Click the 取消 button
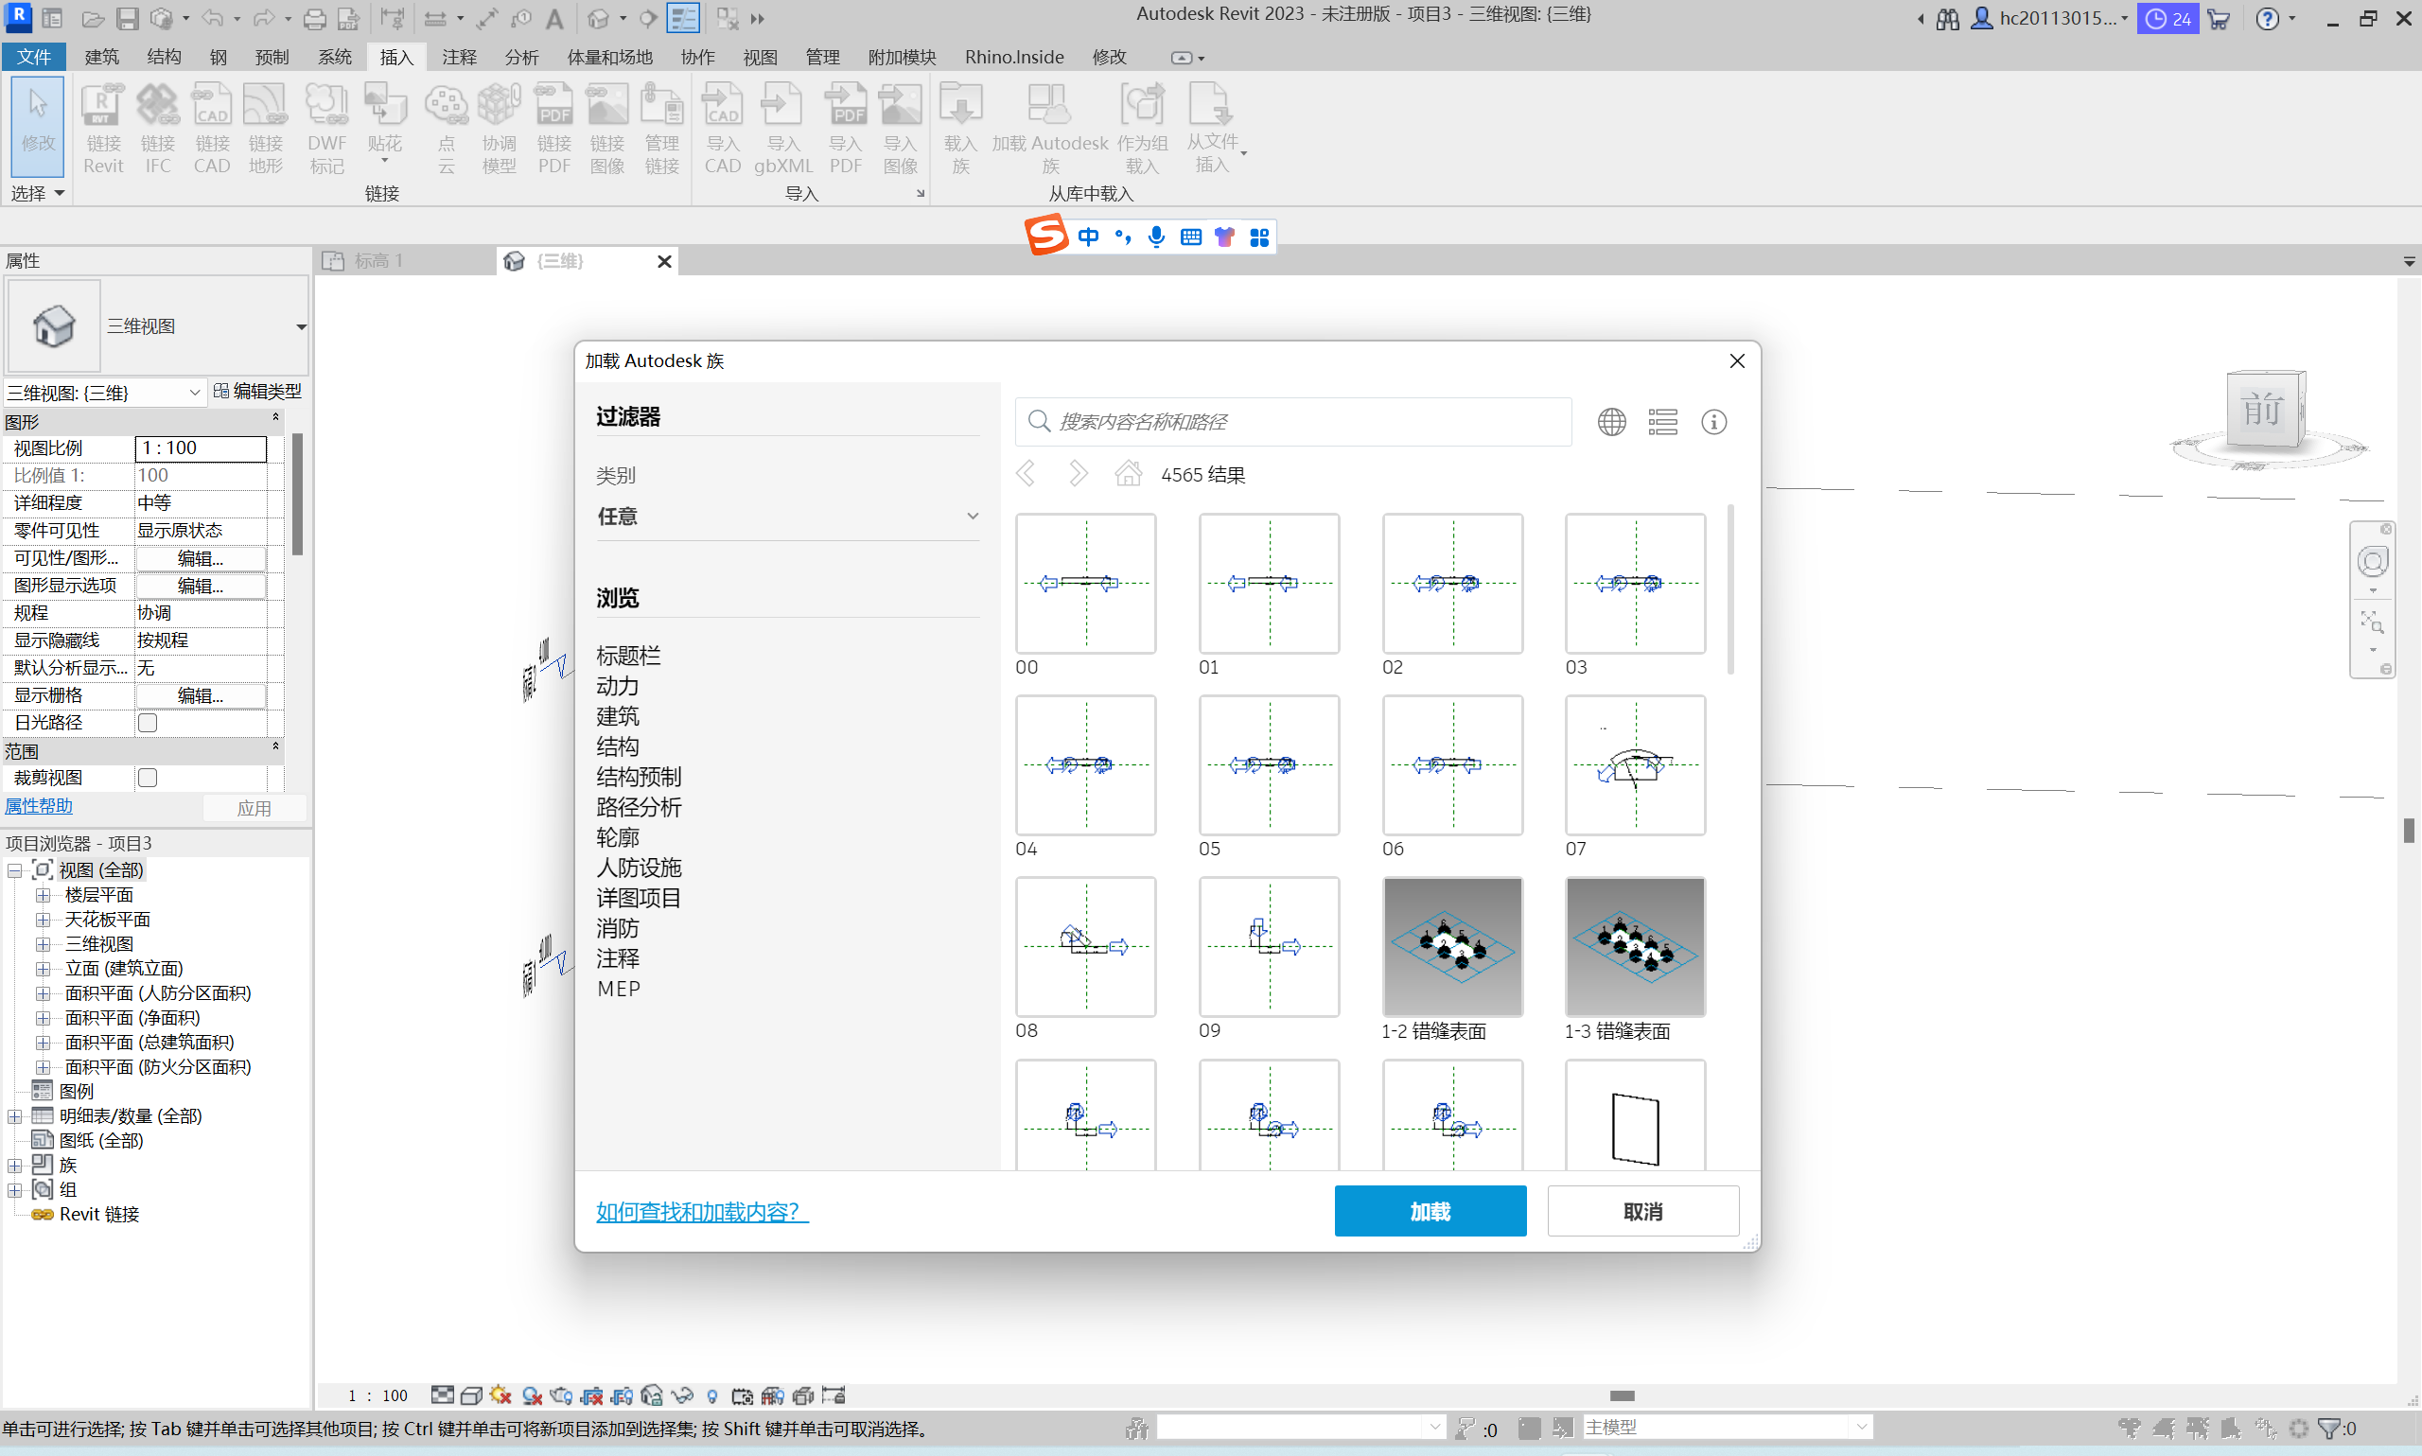Screen dimensions: 2422x1456 tap(1643, 1211)
